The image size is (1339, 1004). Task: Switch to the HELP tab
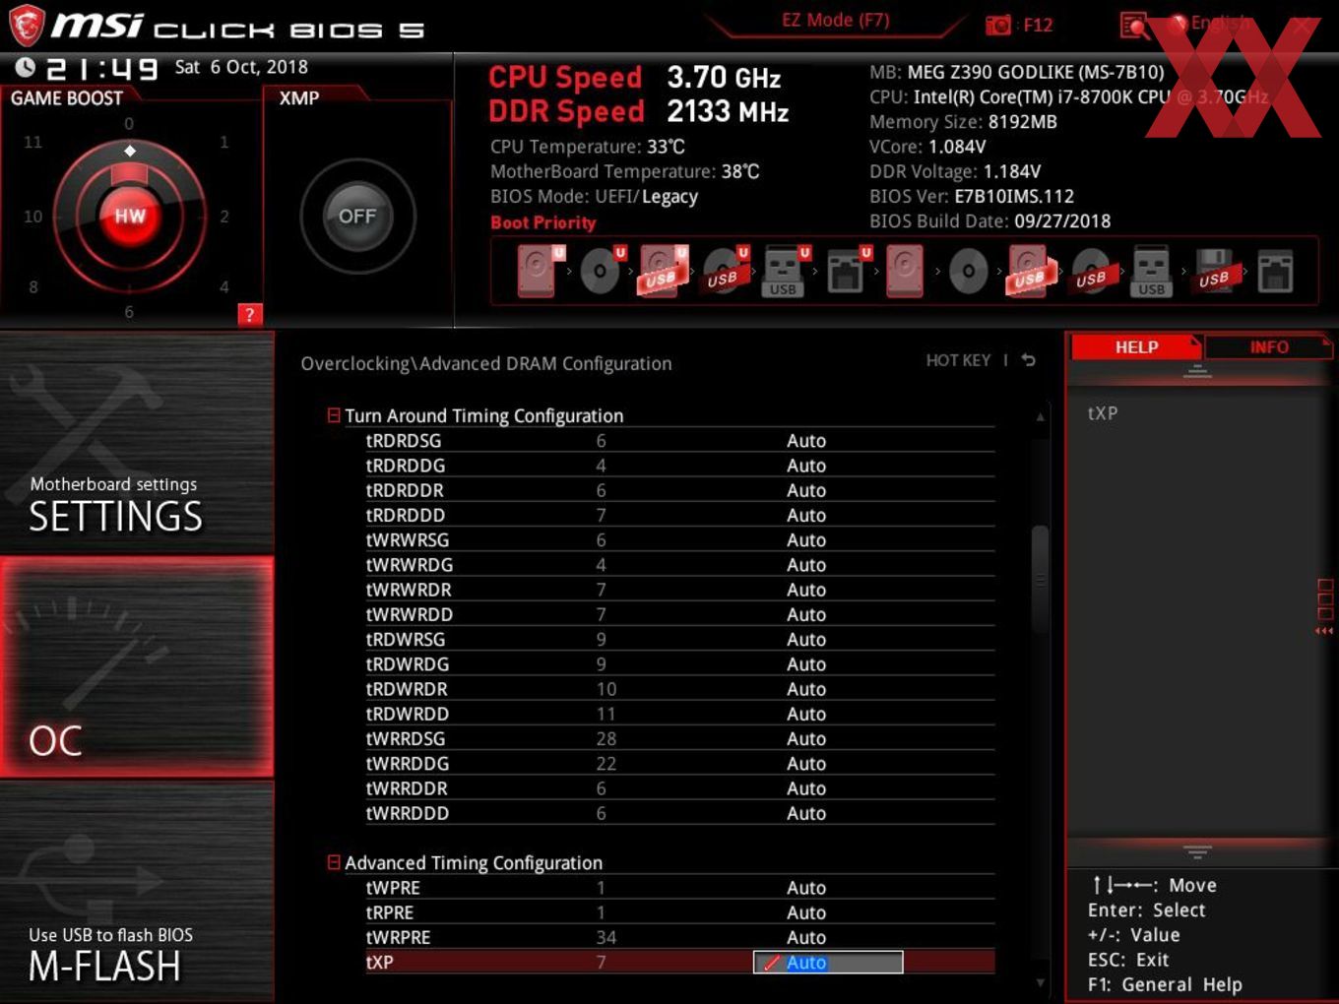tap(1136, 347)
